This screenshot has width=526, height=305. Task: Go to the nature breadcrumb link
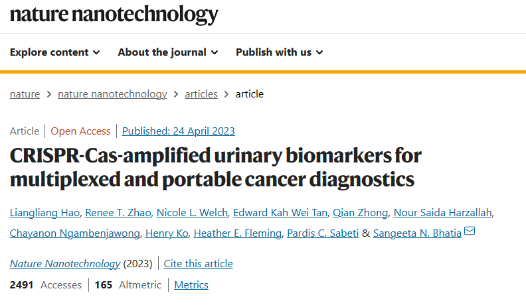click(x=25, y=94)
